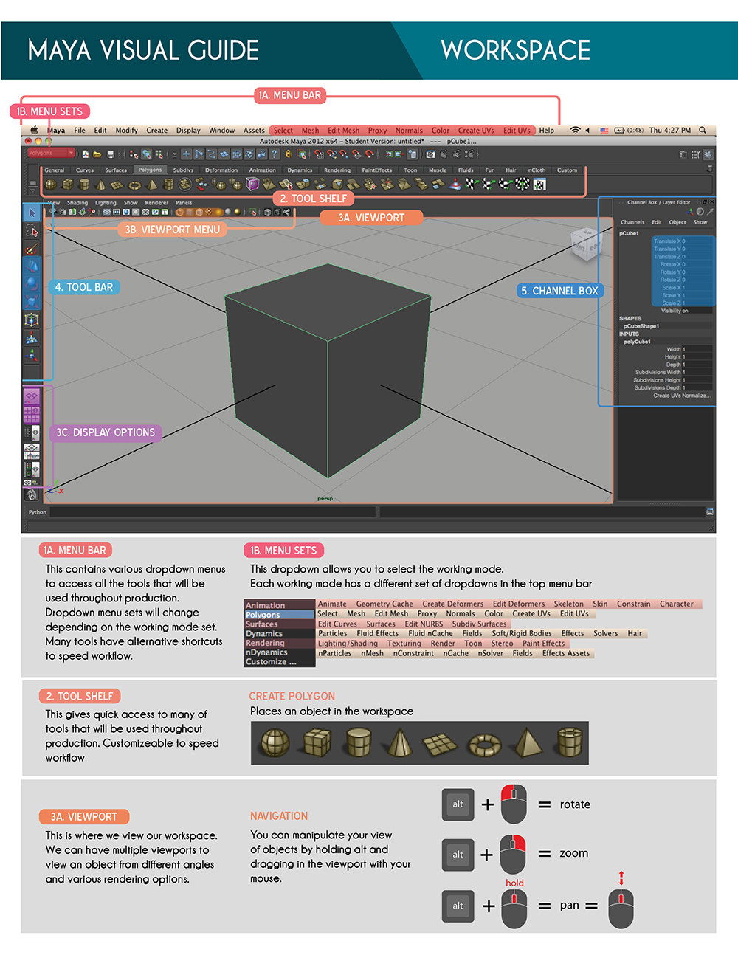Open Channels menu in Channel Box
Viewport: 738px width, 955px height.
point(632,222)
